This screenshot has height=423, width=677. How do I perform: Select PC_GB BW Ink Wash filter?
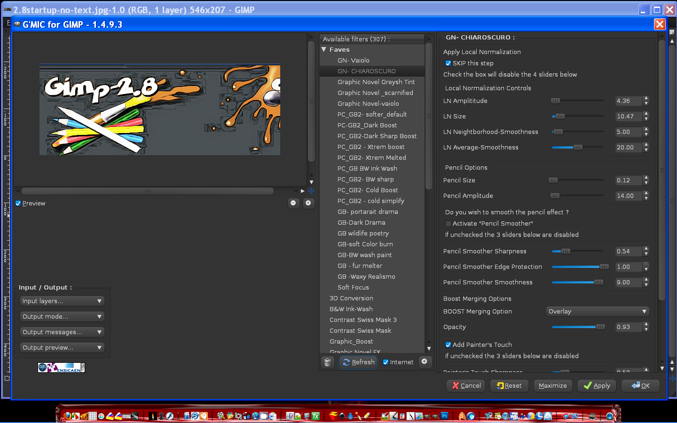(x=367, y=168)
